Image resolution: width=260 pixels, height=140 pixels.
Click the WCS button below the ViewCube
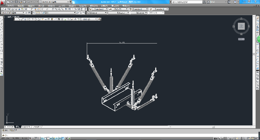click(x=241, y=39)
